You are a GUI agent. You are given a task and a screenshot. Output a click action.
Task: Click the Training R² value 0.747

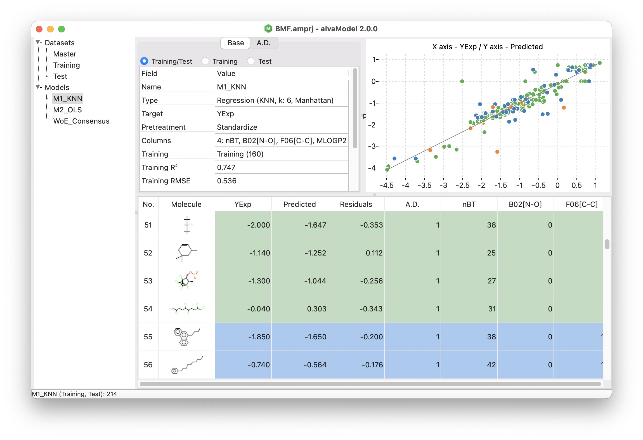(x=282, y=167)
